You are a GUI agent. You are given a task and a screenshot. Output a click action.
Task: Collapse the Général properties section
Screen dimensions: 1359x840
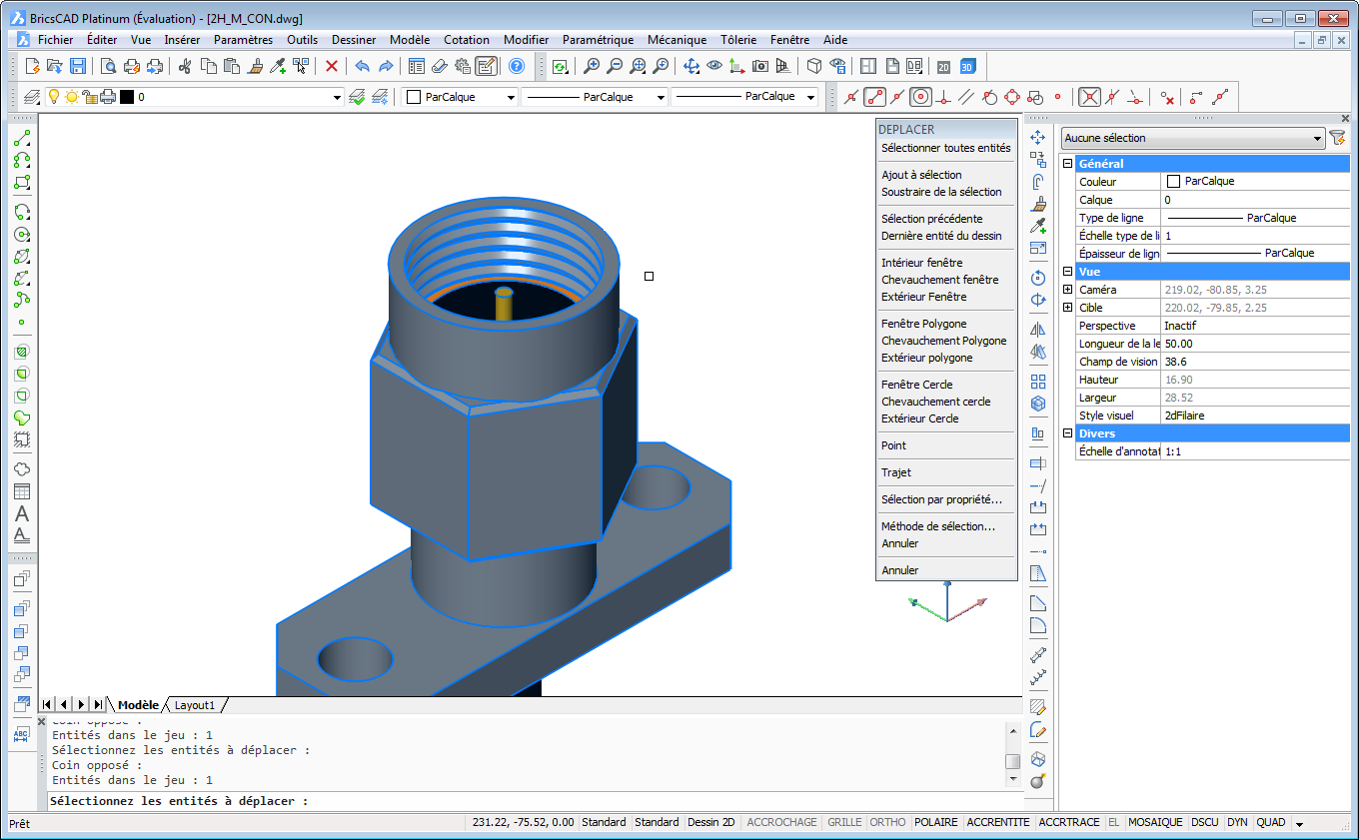(1067, 164)
